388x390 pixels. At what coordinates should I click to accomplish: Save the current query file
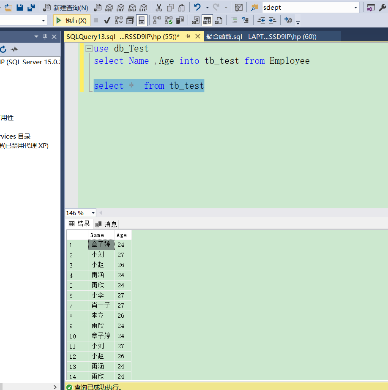point(20,8)
